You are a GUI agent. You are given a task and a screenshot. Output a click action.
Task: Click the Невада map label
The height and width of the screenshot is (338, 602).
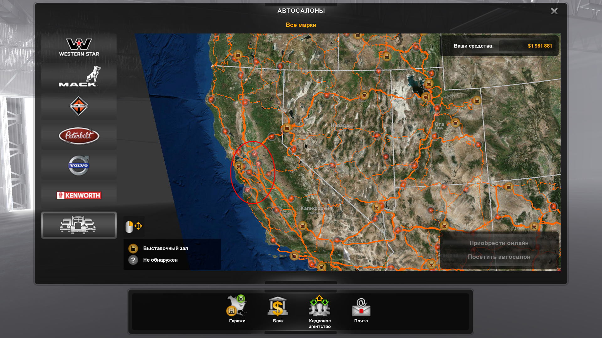(340, 125)
